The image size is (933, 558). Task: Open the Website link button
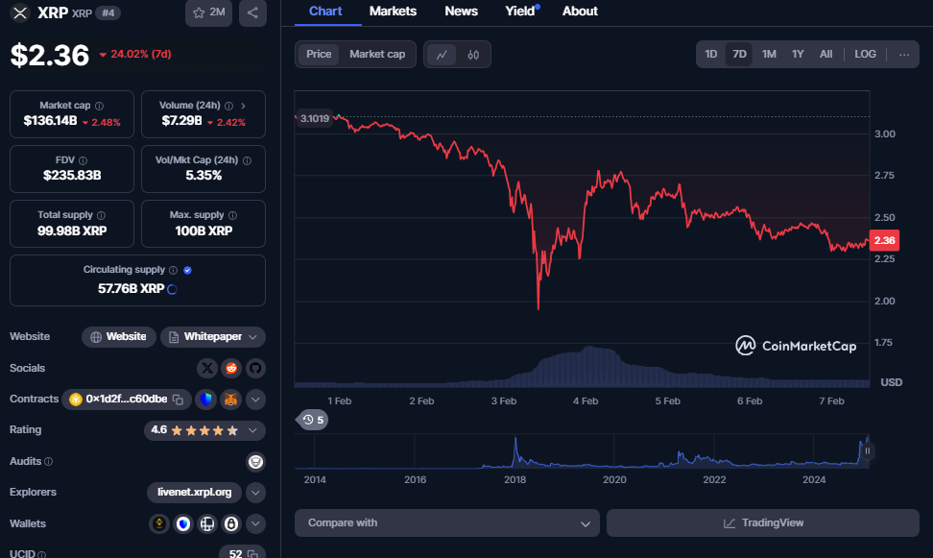[x=118, y=337]
